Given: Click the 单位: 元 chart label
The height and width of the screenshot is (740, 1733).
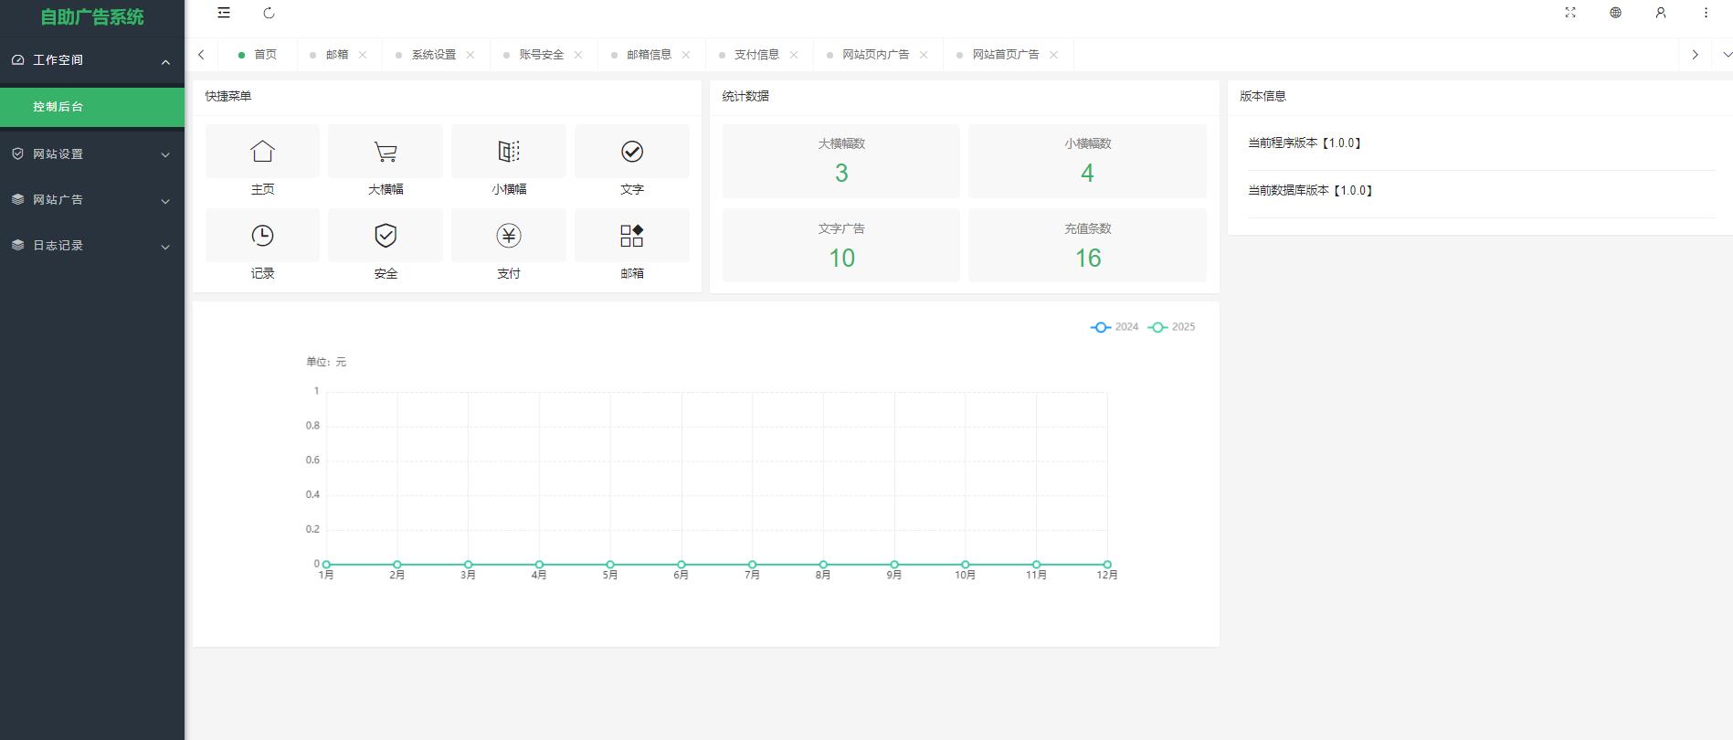Looking at the screenshot, I should point(326,363).
